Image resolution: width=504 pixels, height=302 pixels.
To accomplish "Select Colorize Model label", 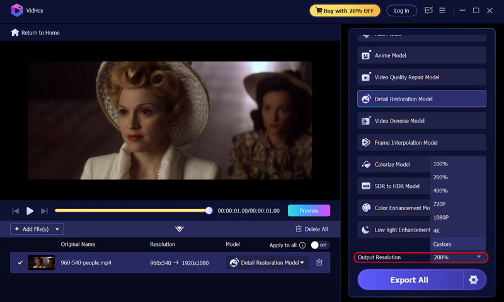I will click(392, 165).
